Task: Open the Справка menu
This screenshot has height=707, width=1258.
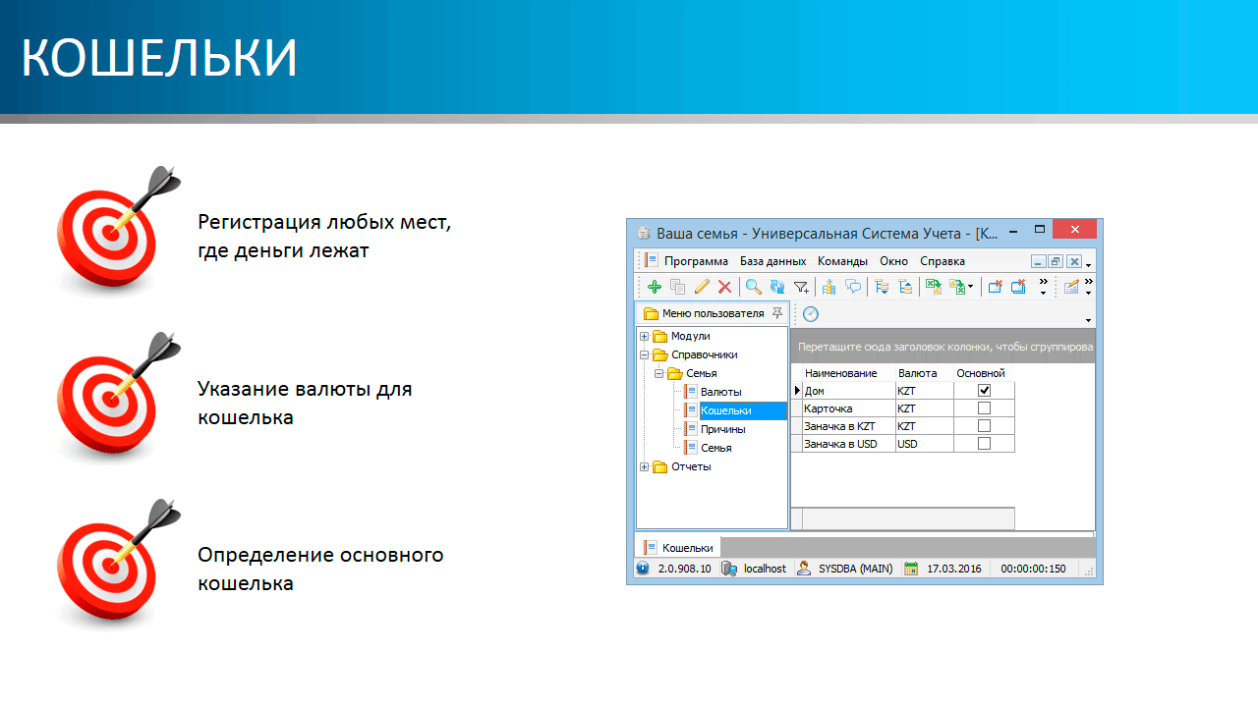Action: (x=943, y=261)
